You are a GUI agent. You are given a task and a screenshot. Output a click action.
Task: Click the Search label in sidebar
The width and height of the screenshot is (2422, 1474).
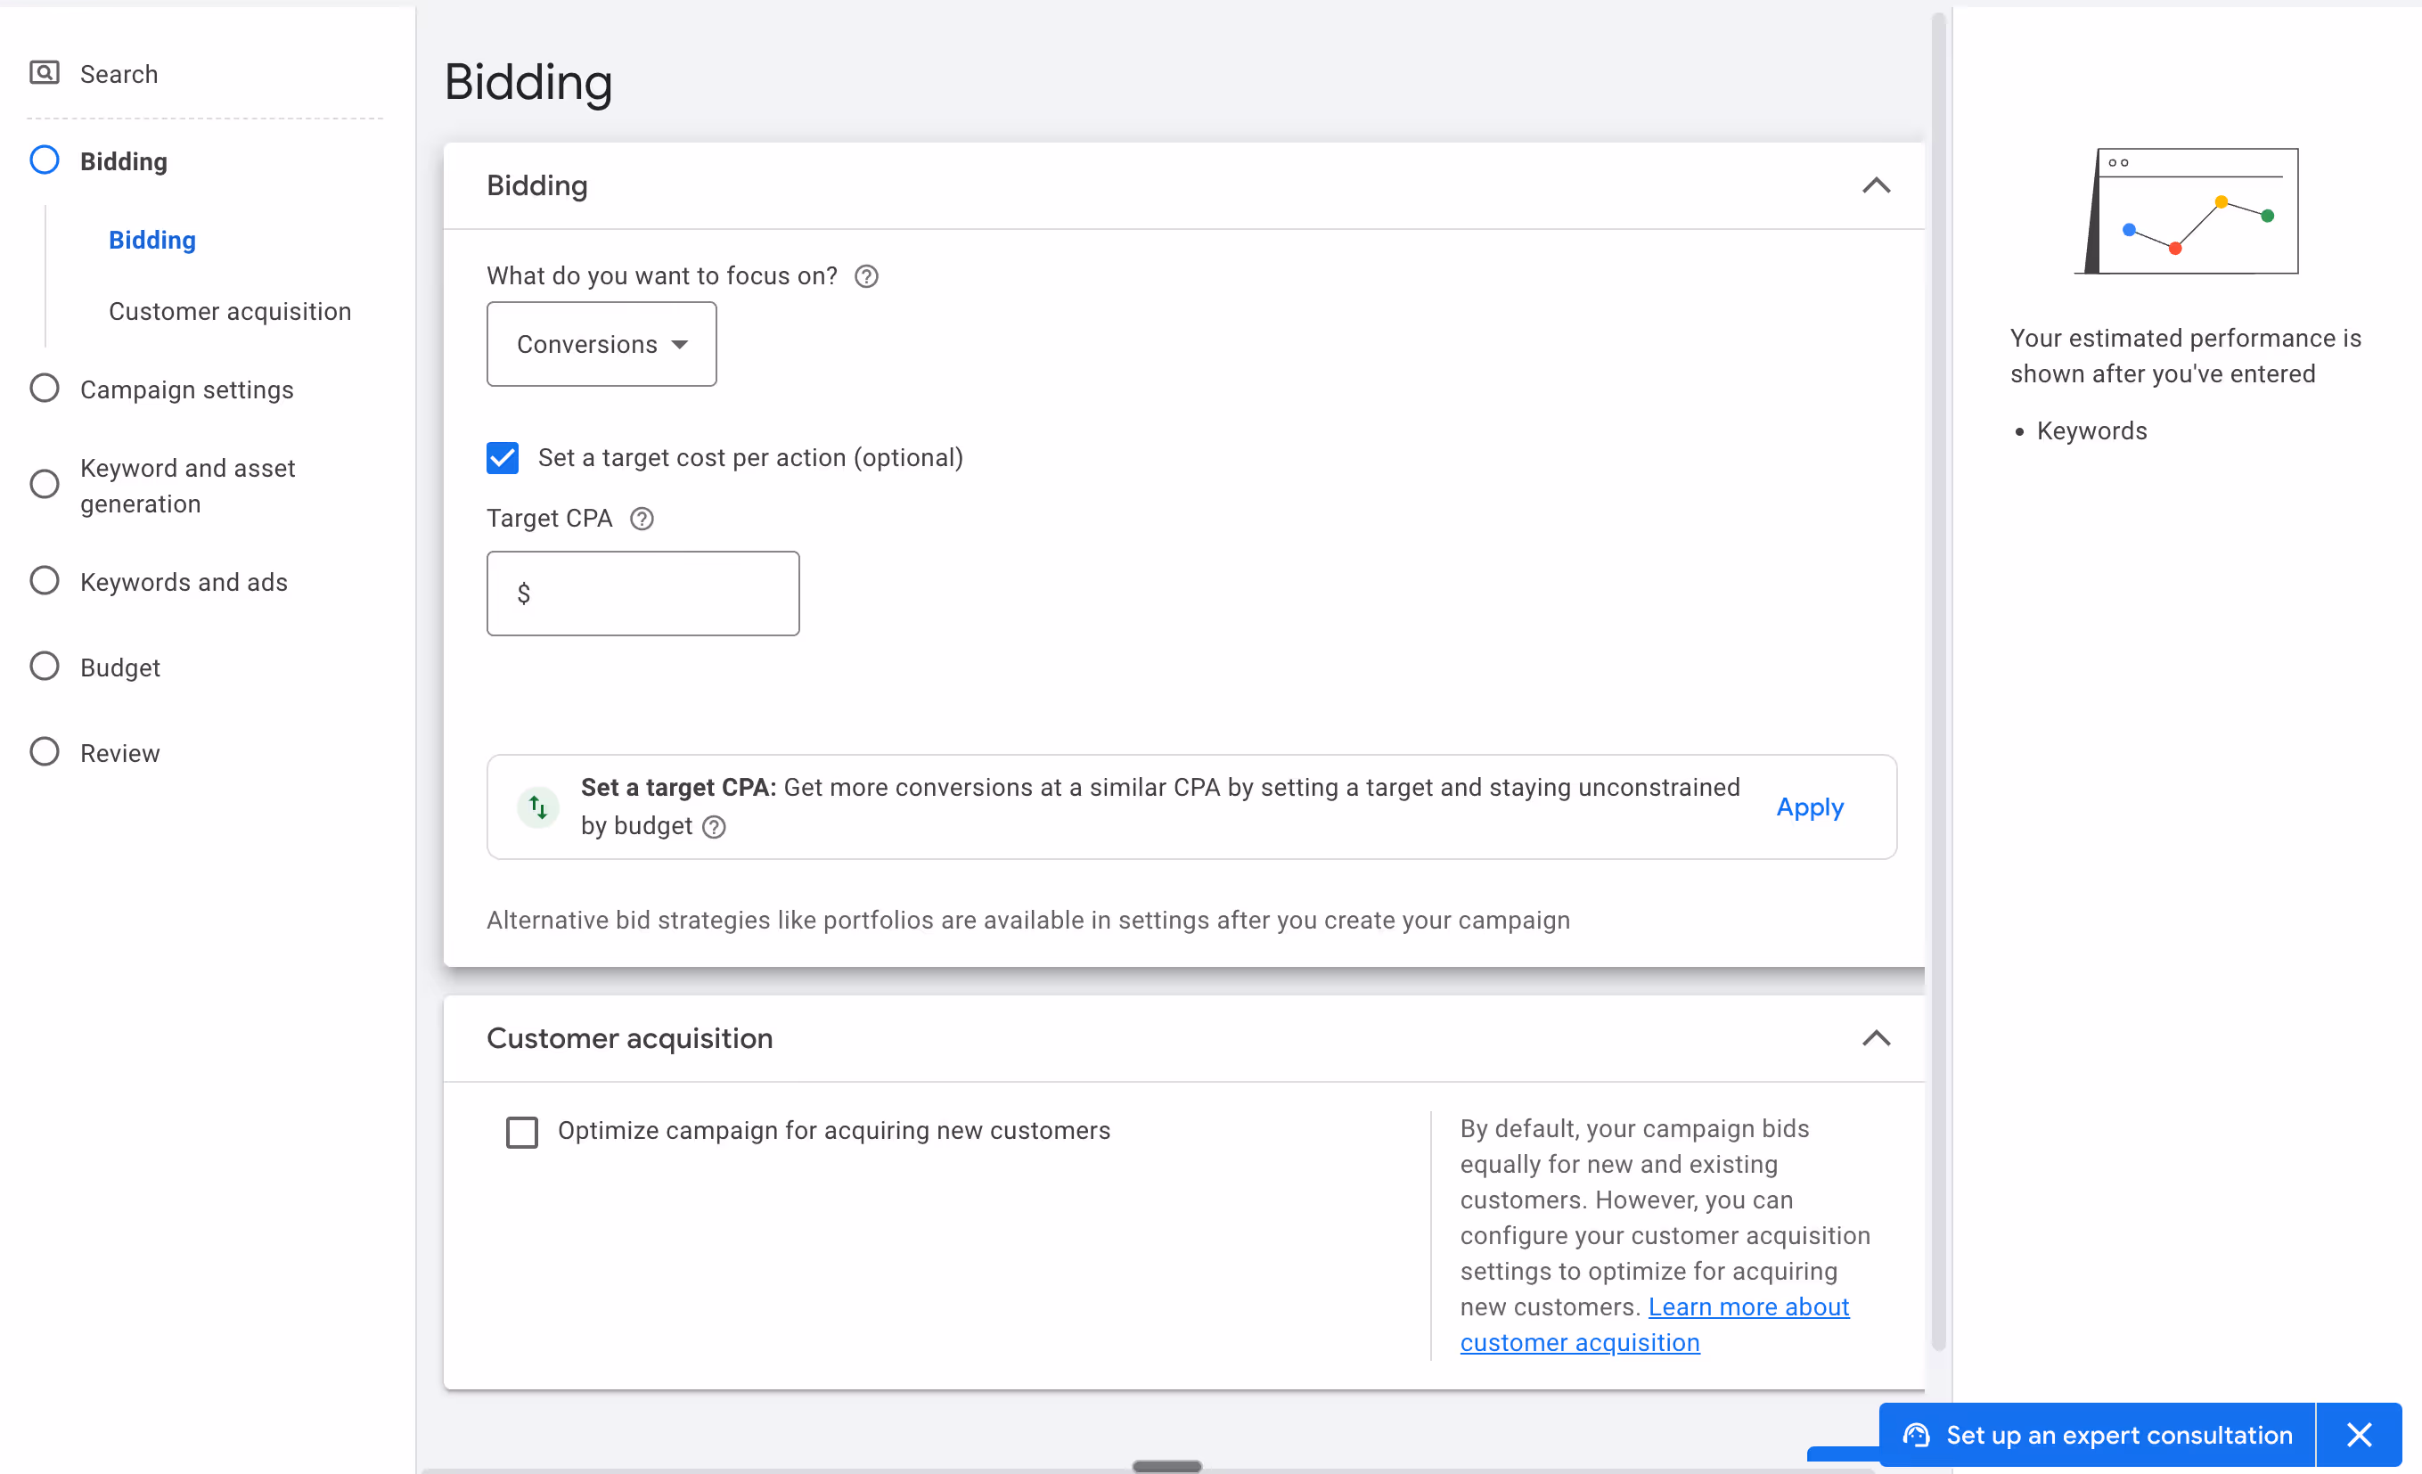[x=119, y=74]
